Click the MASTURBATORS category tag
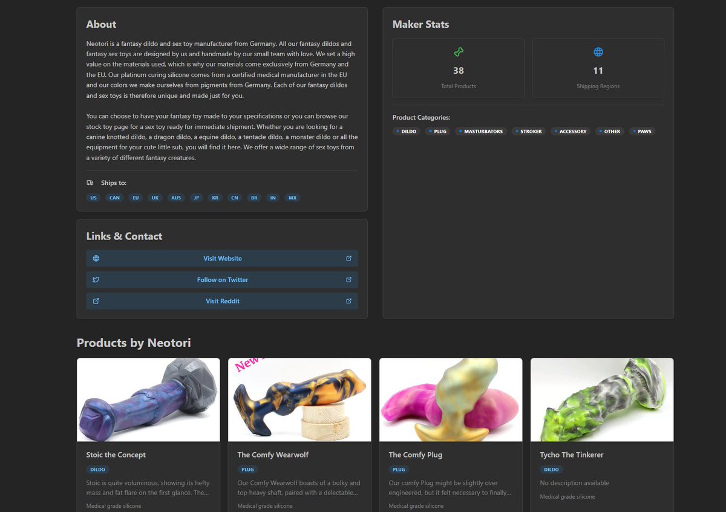Viewport: 726px width, 512px height. coord(481,131)
